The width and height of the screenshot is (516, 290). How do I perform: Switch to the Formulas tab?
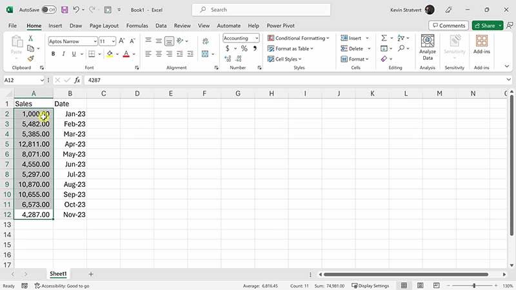point(137,26)
